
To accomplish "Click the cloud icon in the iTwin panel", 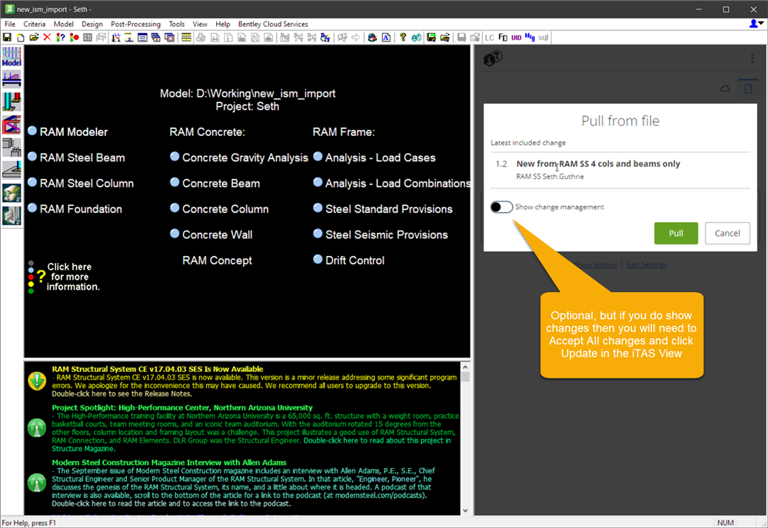I will coord(725,88).
